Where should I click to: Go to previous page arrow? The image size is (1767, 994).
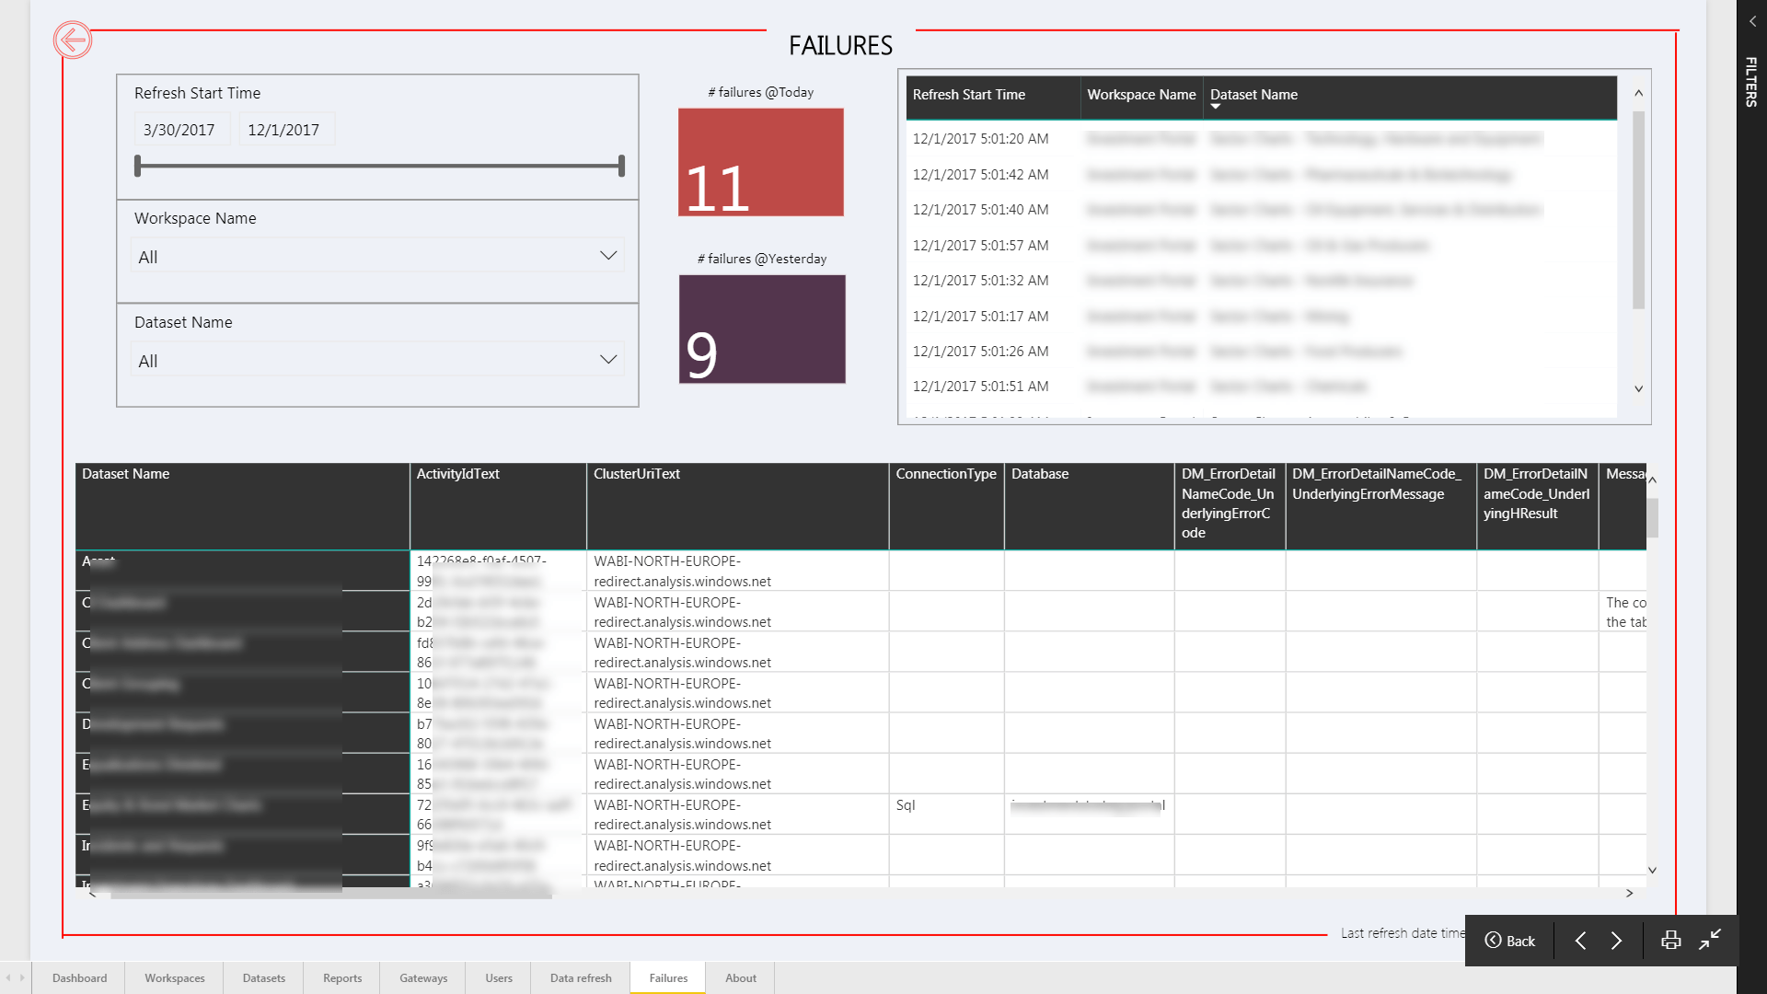[x=1580, y=940]
